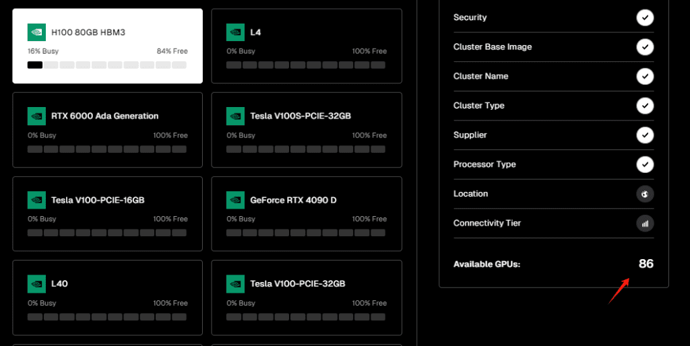Click the "Supplier" step label
Screen dimensions: 690x346
[470, 135]
